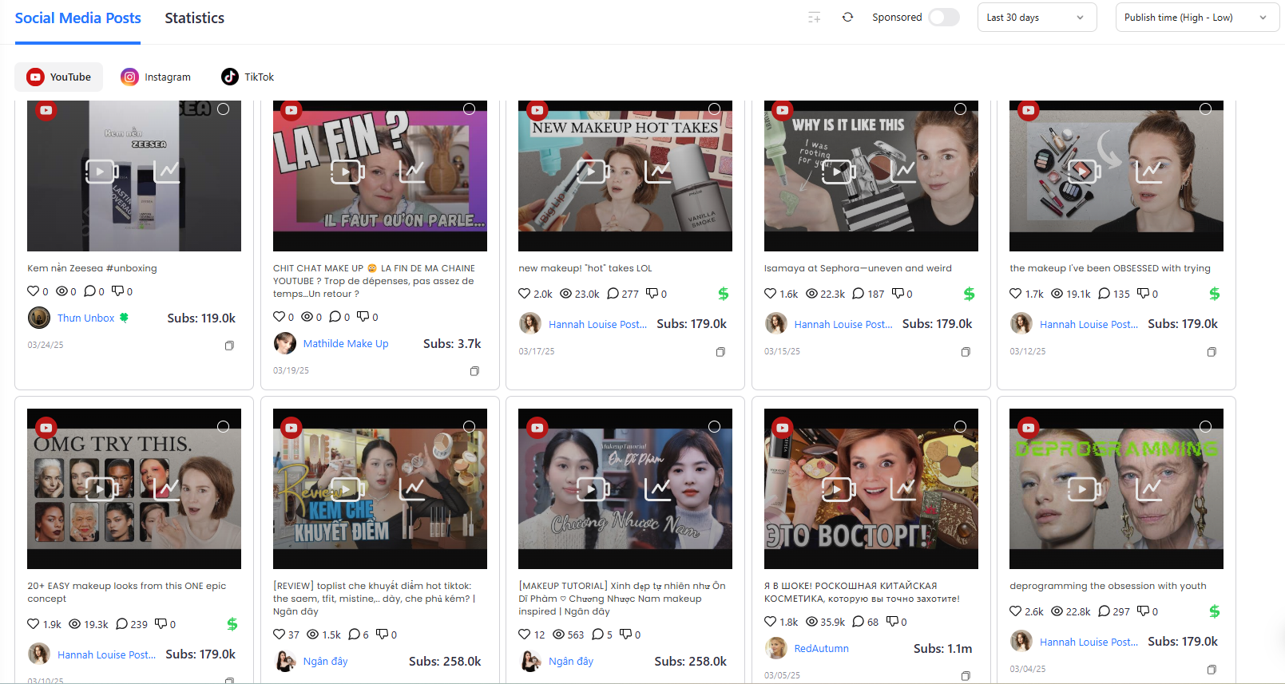
Task: Toggle the Sponsored switch
Action: tap(943, 18)
